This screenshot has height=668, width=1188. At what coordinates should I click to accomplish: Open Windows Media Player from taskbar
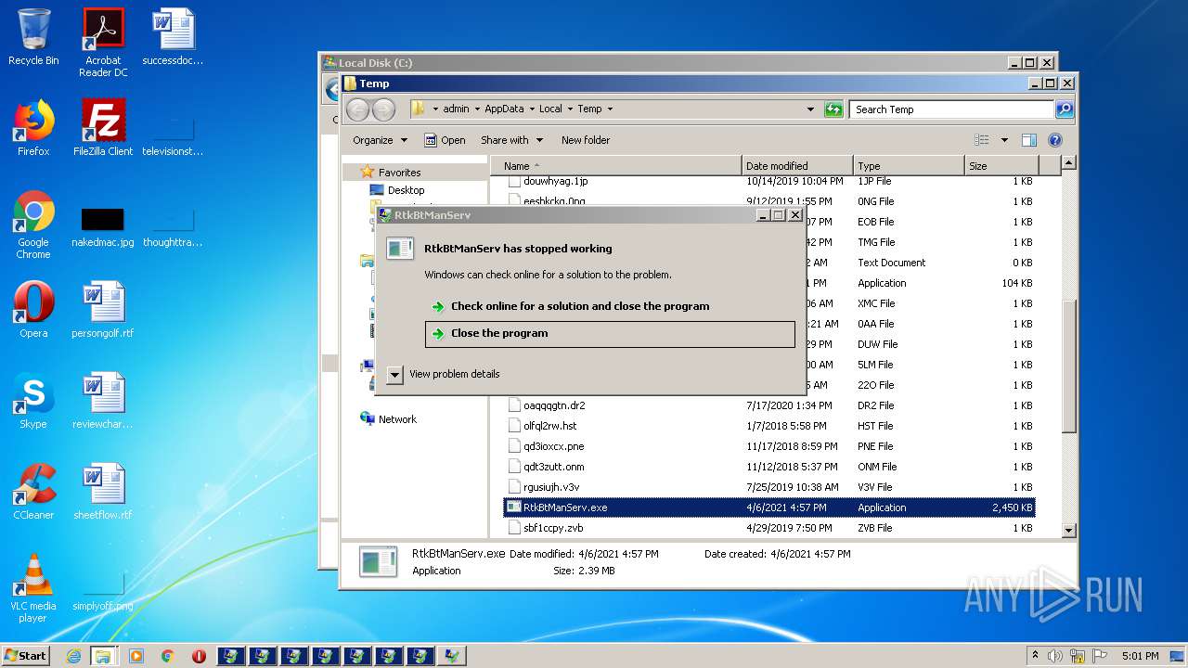click(x=136, y=656)
